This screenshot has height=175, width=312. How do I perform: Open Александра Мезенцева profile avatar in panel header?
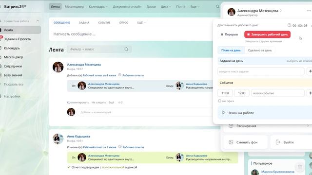pos(231,12)
